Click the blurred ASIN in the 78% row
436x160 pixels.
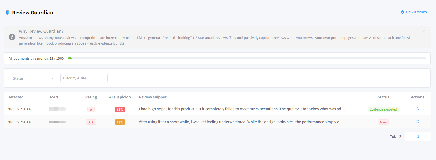(58, 122)
